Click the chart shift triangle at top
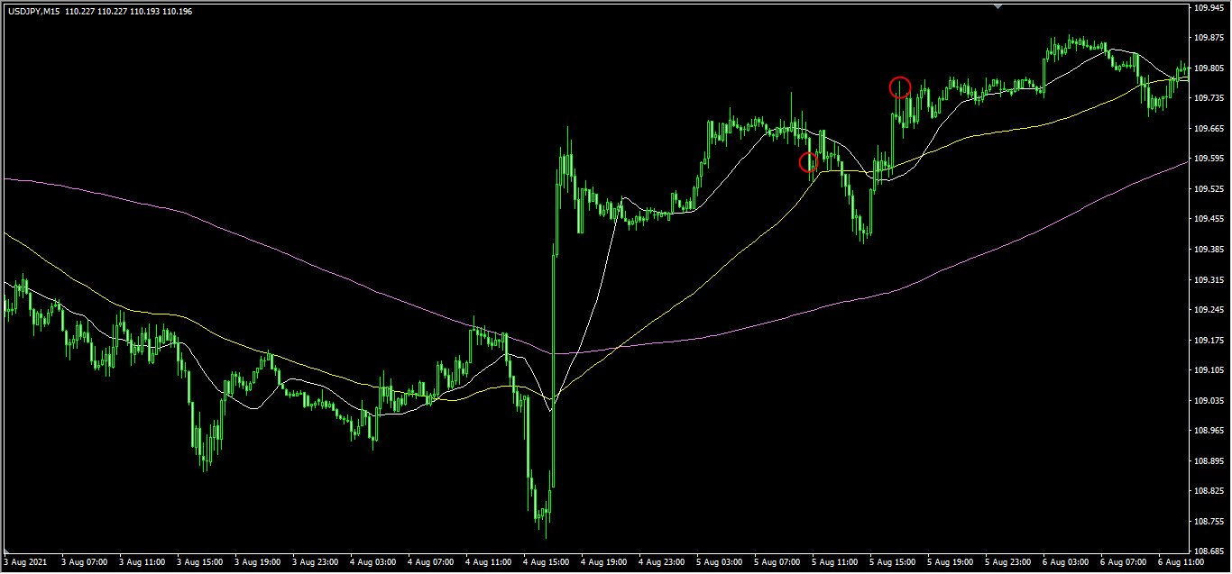The width and height of the screenshot is (1232, 574). (998, 6)
